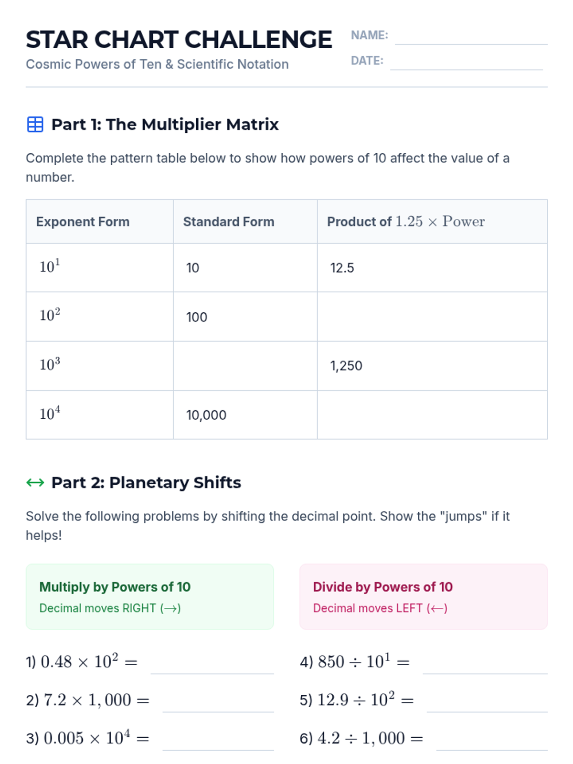The height and width of the screenshot is (764, 573).
Task: Click the Exponent Form column header
Action: click(83, 222)
